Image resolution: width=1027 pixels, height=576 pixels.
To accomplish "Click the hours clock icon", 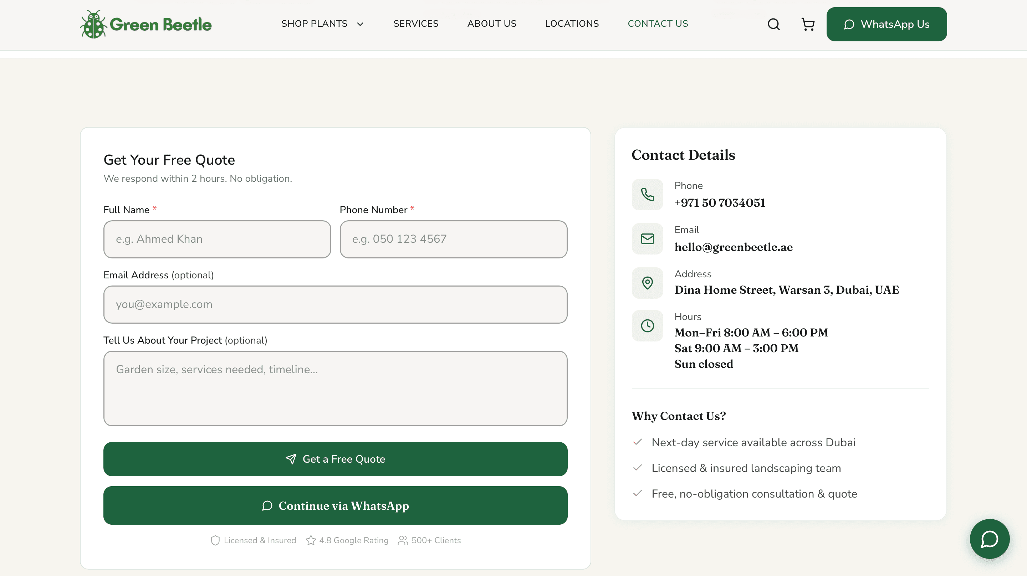I will coord(647,326).
